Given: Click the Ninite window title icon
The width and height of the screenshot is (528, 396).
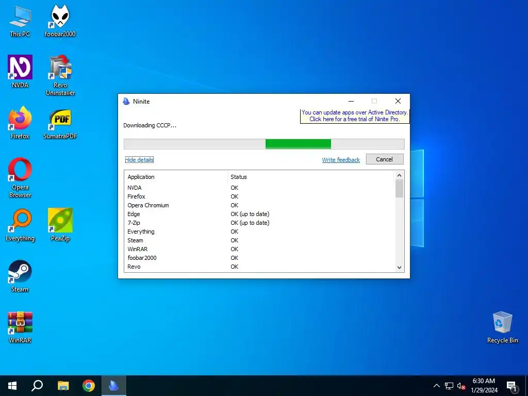Looking at the screenshot, I should coord(126,102).
